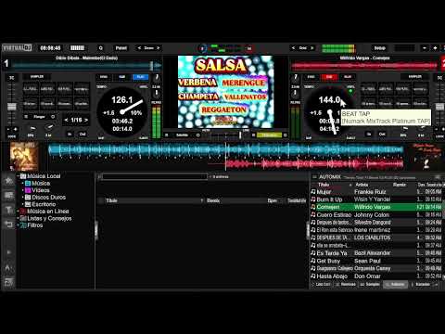Open the SAMPLER bank header on deck 2
This screenshot has width=445, height=334.
click(414, 77)
